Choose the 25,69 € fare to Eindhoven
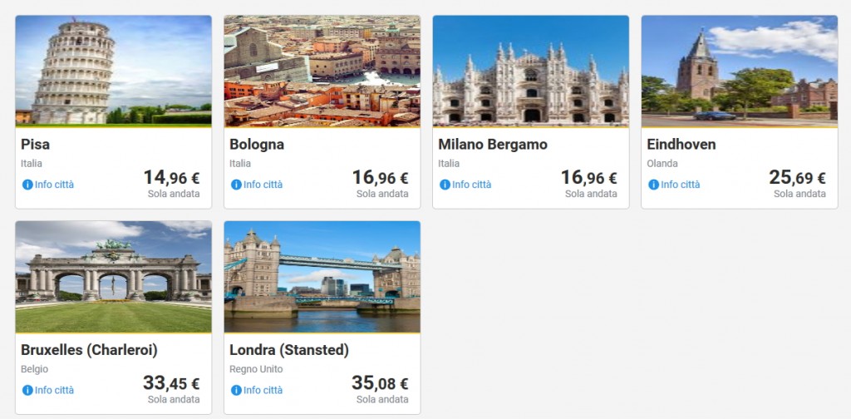Image resolution: width=851 pixels, height=419 pixels. (797, 178)
